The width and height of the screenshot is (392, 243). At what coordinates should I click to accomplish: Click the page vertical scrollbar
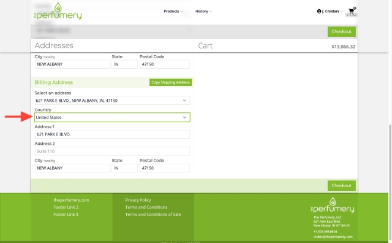coord(390,183)
